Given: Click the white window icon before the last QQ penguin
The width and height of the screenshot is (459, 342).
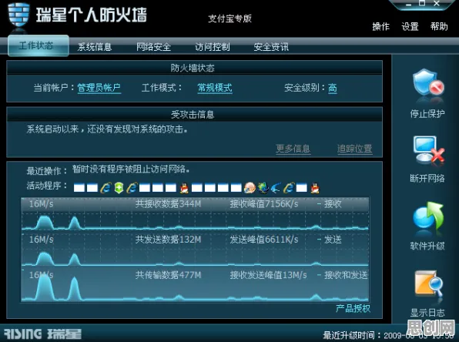Looking at the screenshot, I should pyautogui.click(x=302, y=188).
